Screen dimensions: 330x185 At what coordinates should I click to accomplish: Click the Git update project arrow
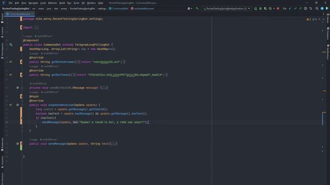290,9
